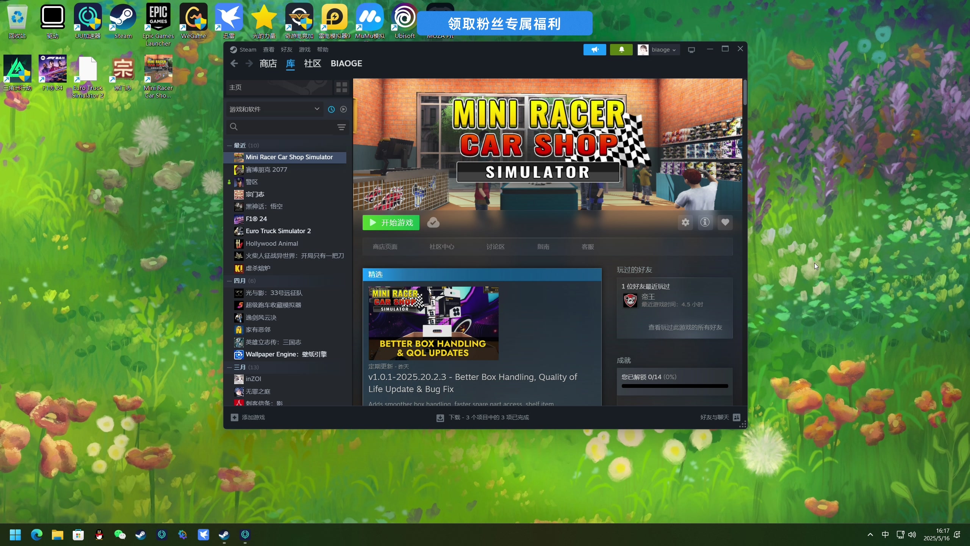Screen dimensions: 970x546
Task: Open the 帮助 menu
Action: (322, 50)
